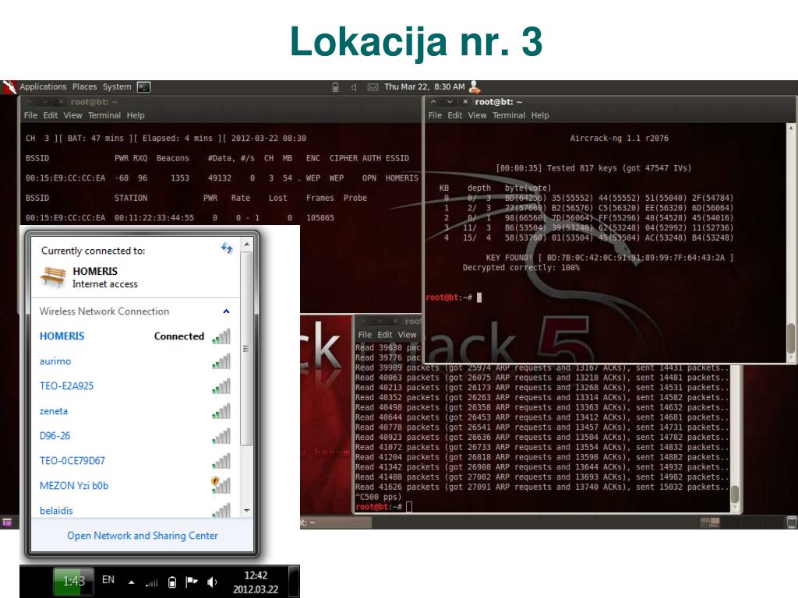Click the user icon next to clock
The height and width of the screenshot is (598, 798).
coord(475,87)
